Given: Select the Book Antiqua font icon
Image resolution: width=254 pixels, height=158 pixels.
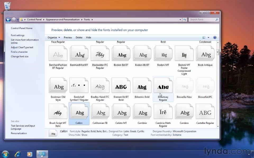Looking at the screenshot, I should [205, 53].
